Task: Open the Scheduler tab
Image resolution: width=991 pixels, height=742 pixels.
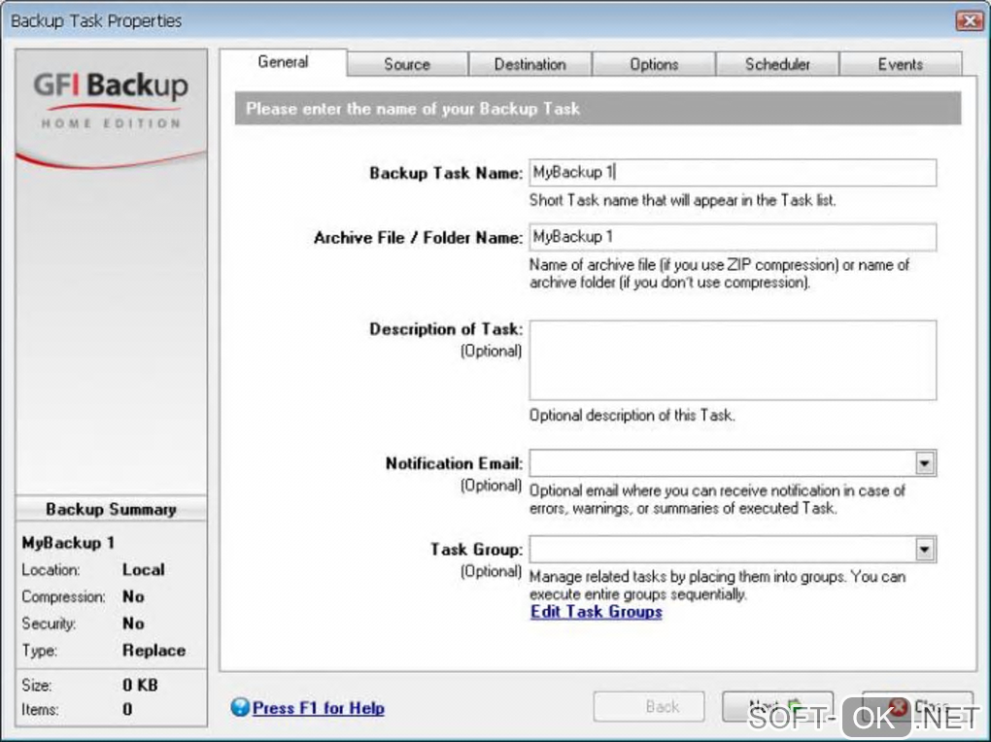Action: [776, 64]
